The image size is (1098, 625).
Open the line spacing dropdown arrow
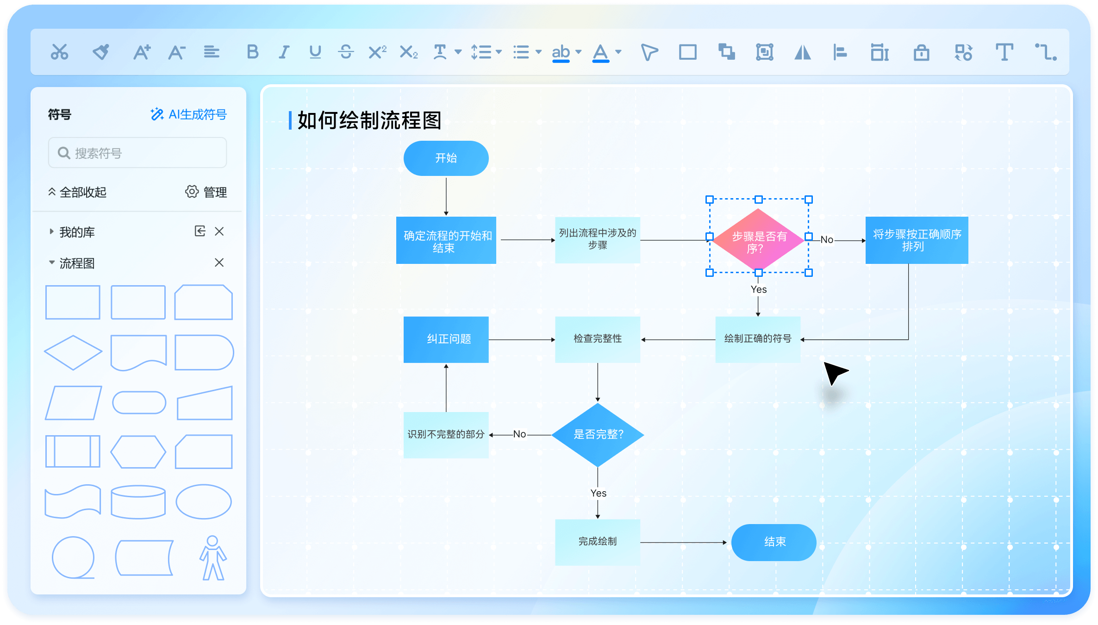pos(499,52)
